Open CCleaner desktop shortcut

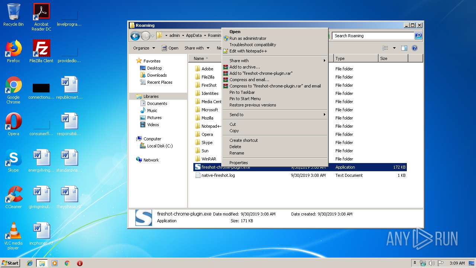[x=13, y=197]
